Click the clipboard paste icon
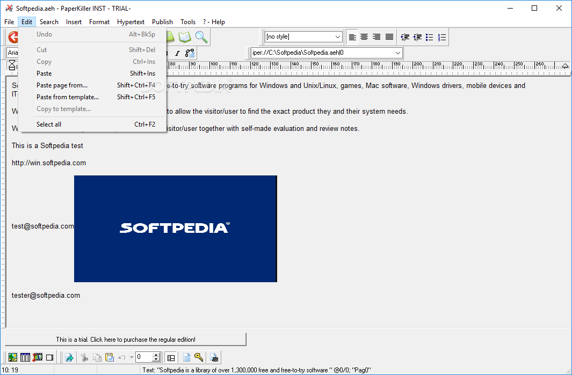Screen dimensions: 572x375 point(110,357)
